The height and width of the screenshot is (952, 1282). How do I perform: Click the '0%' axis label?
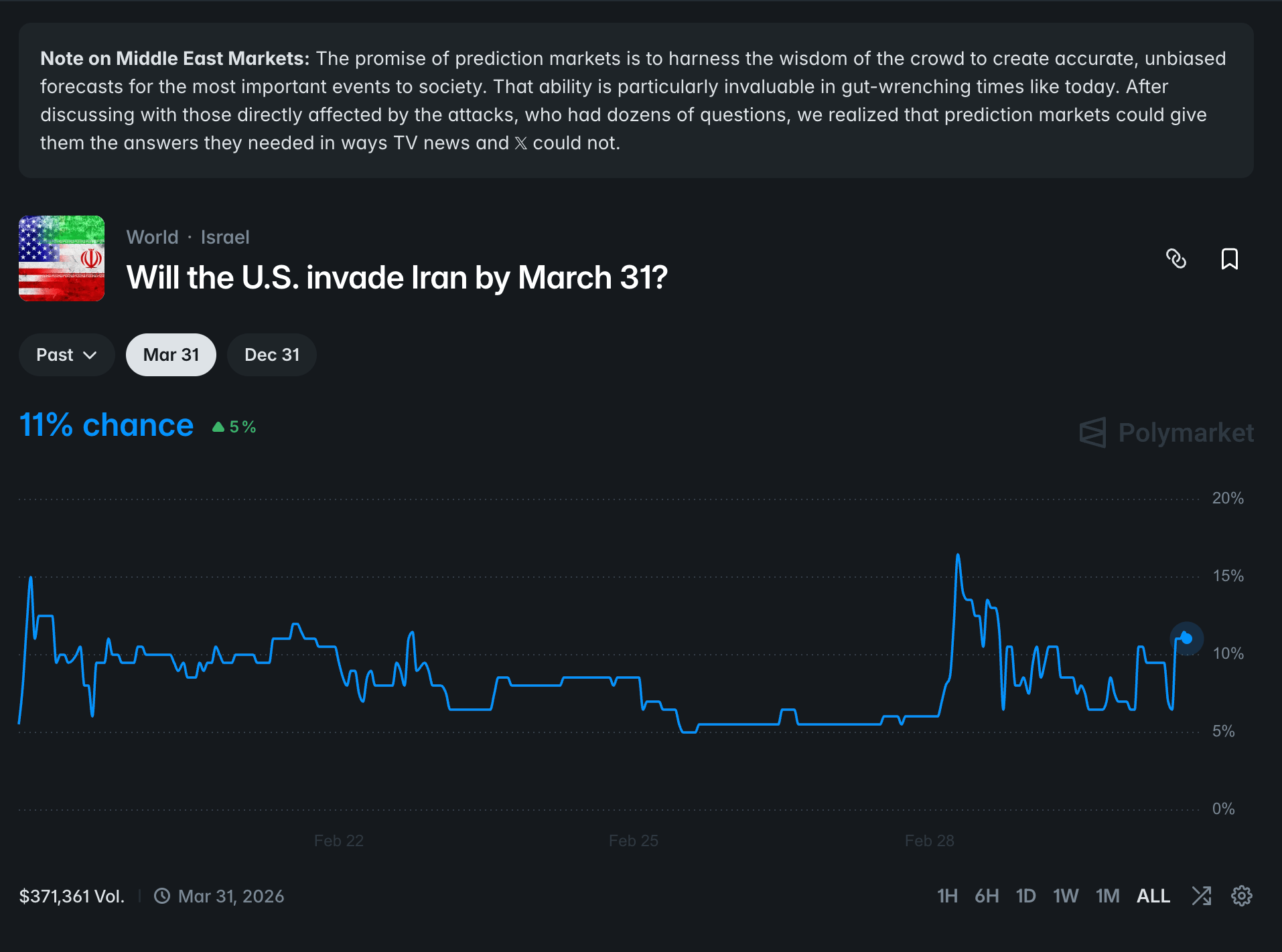point(1223,809)
